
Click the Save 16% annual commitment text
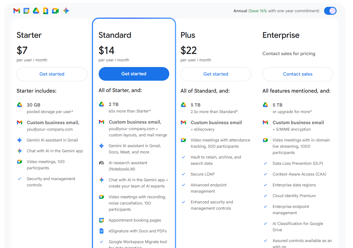click(x=284, y=11)
